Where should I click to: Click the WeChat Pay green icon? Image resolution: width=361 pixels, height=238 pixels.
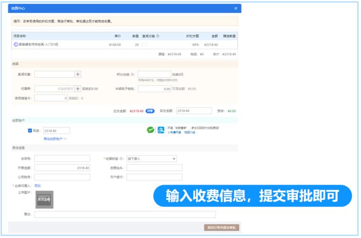tap(150, 130)
